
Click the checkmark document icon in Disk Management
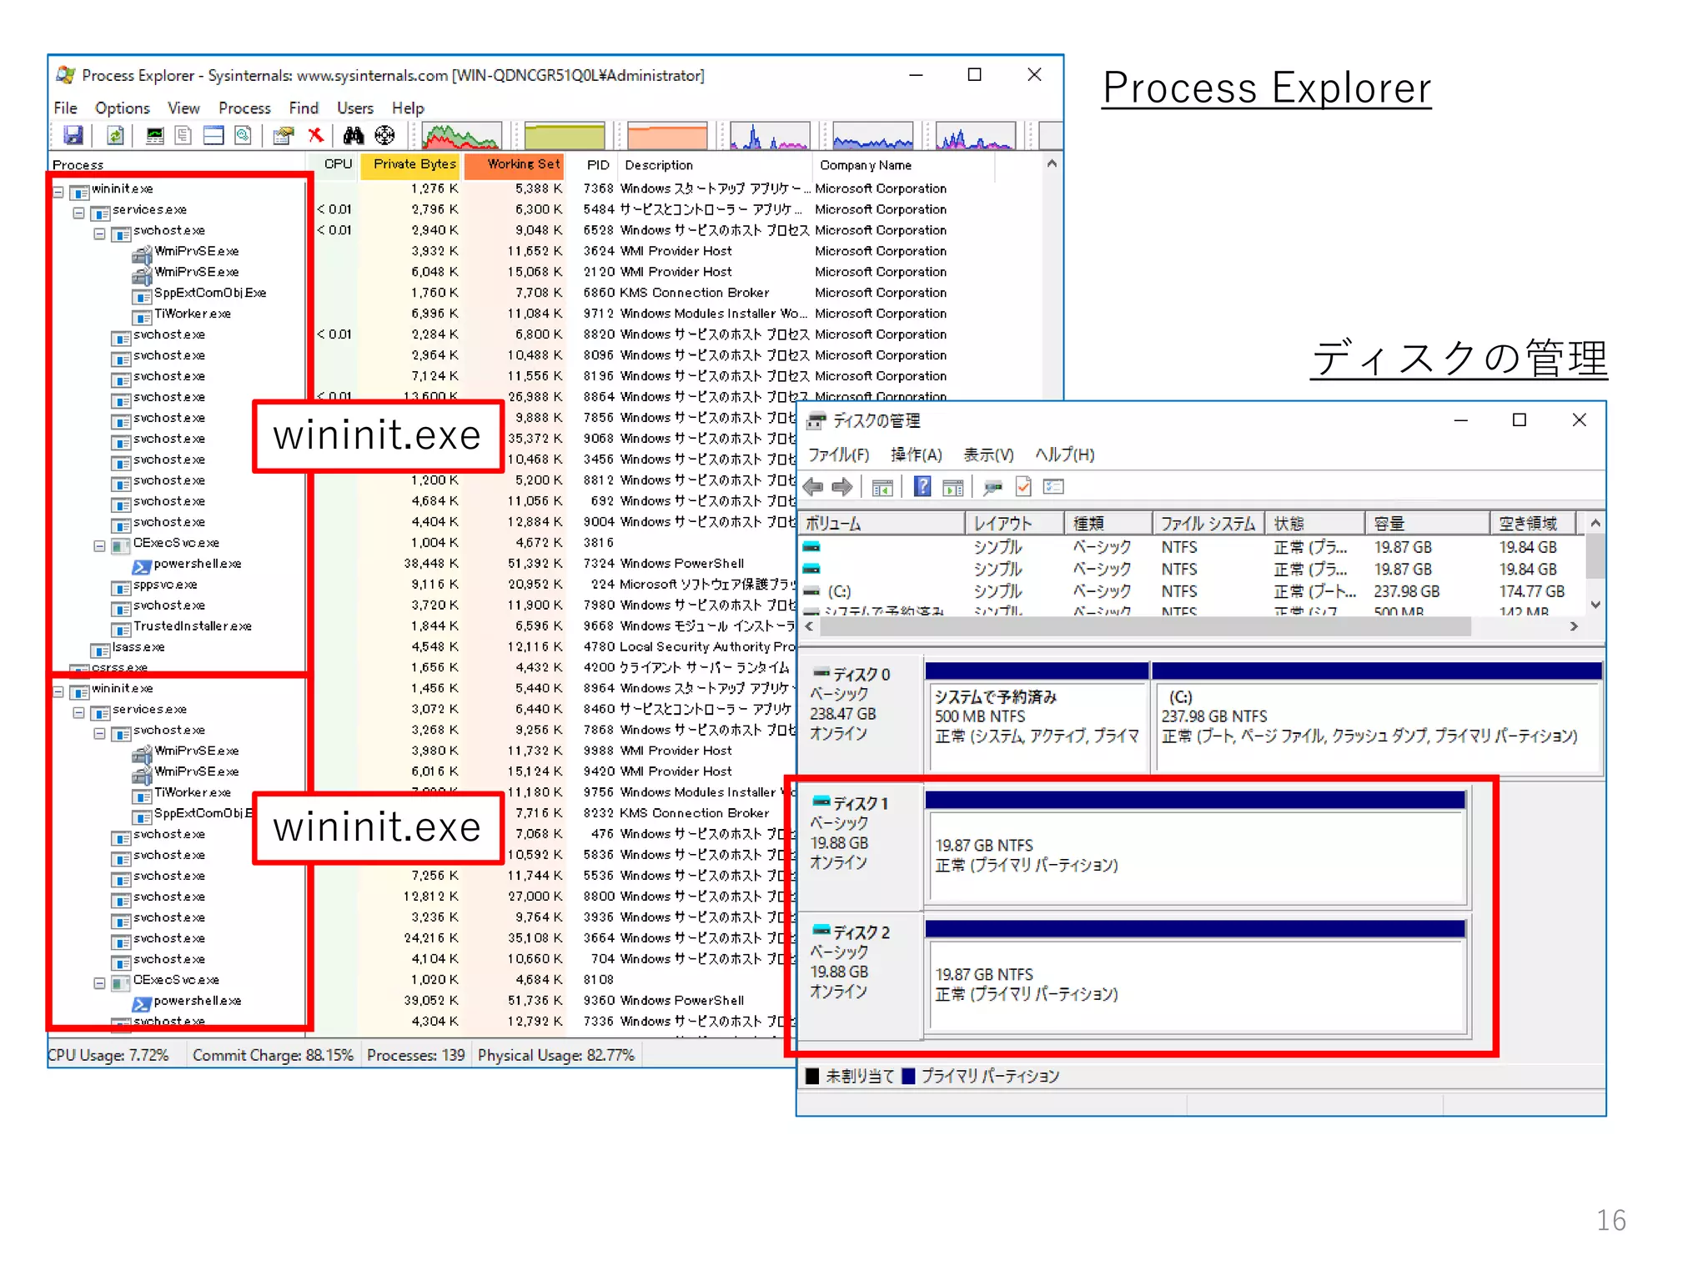(x=1023, y=486)
